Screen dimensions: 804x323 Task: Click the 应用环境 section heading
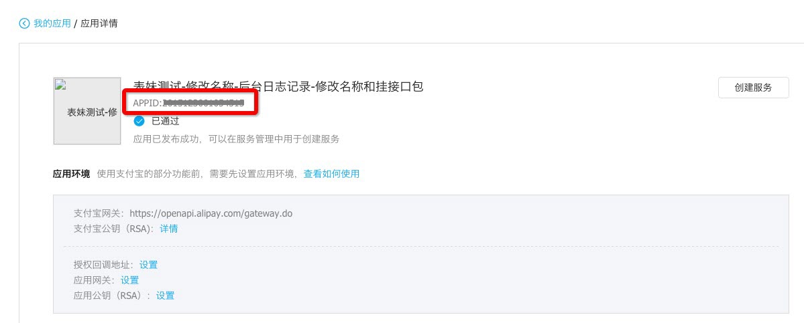coord(71,174)
